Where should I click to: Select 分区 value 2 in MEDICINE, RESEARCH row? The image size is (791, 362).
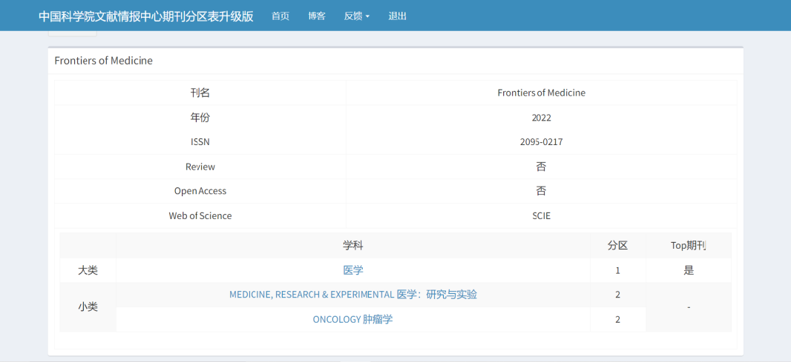pyautogui.click(x=618, y=295)
